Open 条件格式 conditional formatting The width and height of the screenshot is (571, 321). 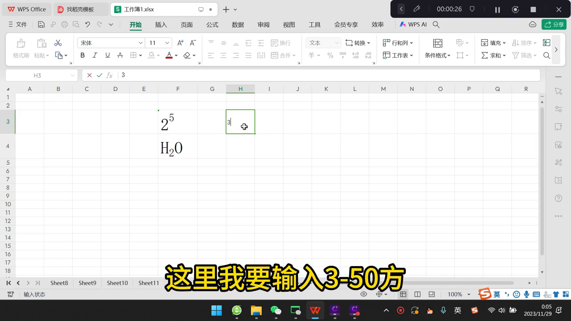coord(438,49)
